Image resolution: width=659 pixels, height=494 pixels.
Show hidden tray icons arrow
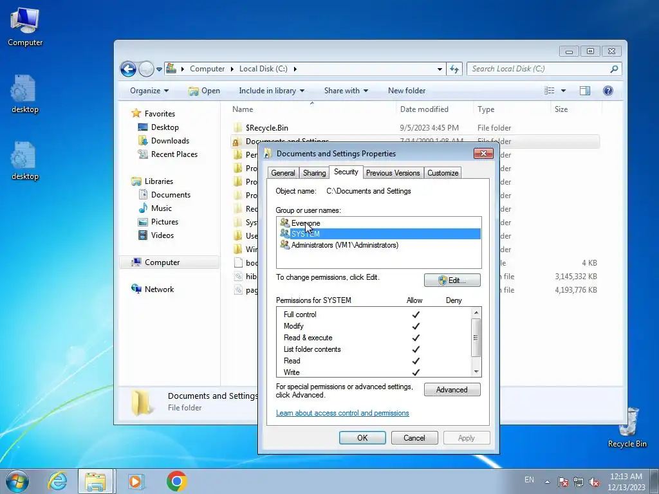[x=547, y=482]
